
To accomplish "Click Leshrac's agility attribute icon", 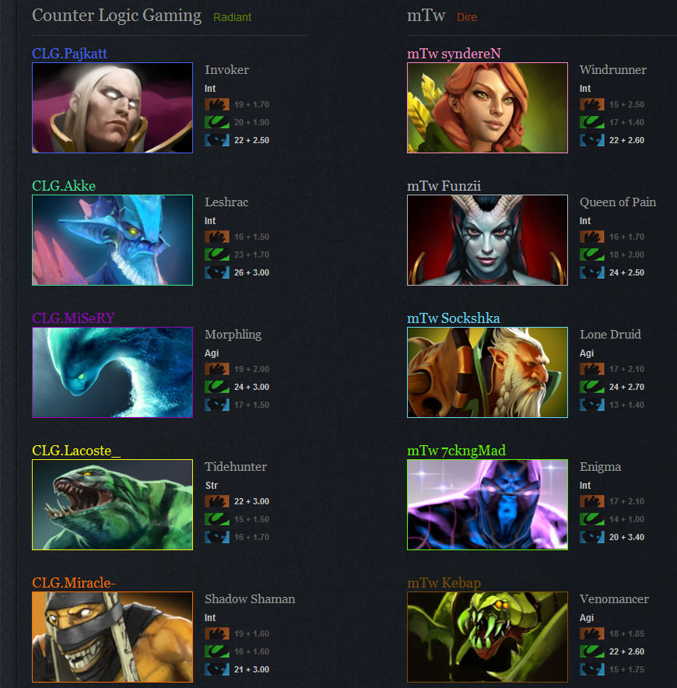I will (x=217, y=254).
